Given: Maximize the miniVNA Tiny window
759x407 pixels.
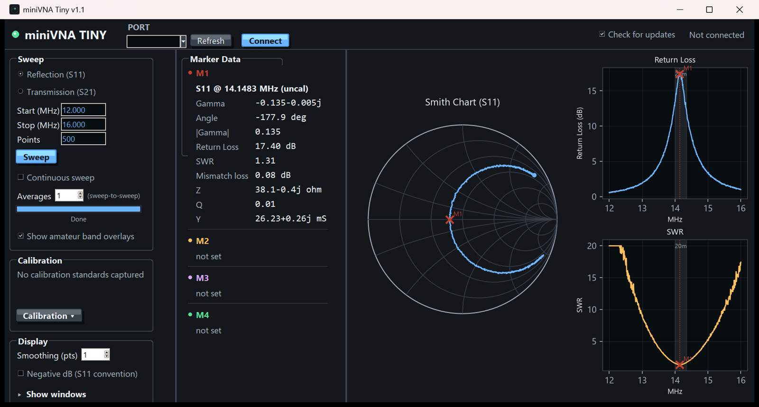Looking at the screenshot, I should [709, 9].
